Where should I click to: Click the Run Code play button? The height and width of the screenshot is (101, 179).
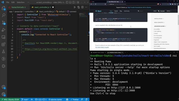coord(75,7)
